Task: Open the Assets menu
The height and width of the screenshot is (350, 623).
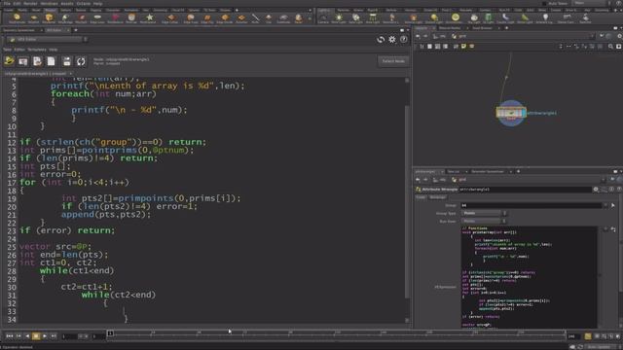Action: (67, 3)
